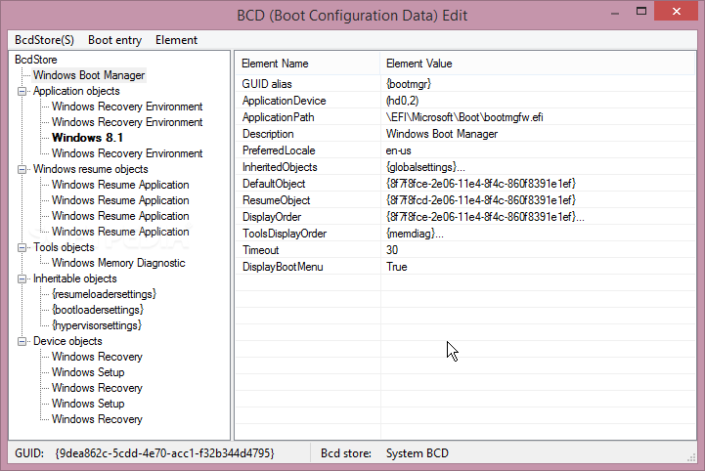Select the Timeout element name

click(x=260, y=250)
